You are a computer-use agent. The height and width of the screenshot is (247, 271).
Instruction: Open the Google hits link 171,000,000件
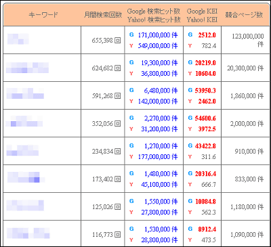(x=158, y=35)
